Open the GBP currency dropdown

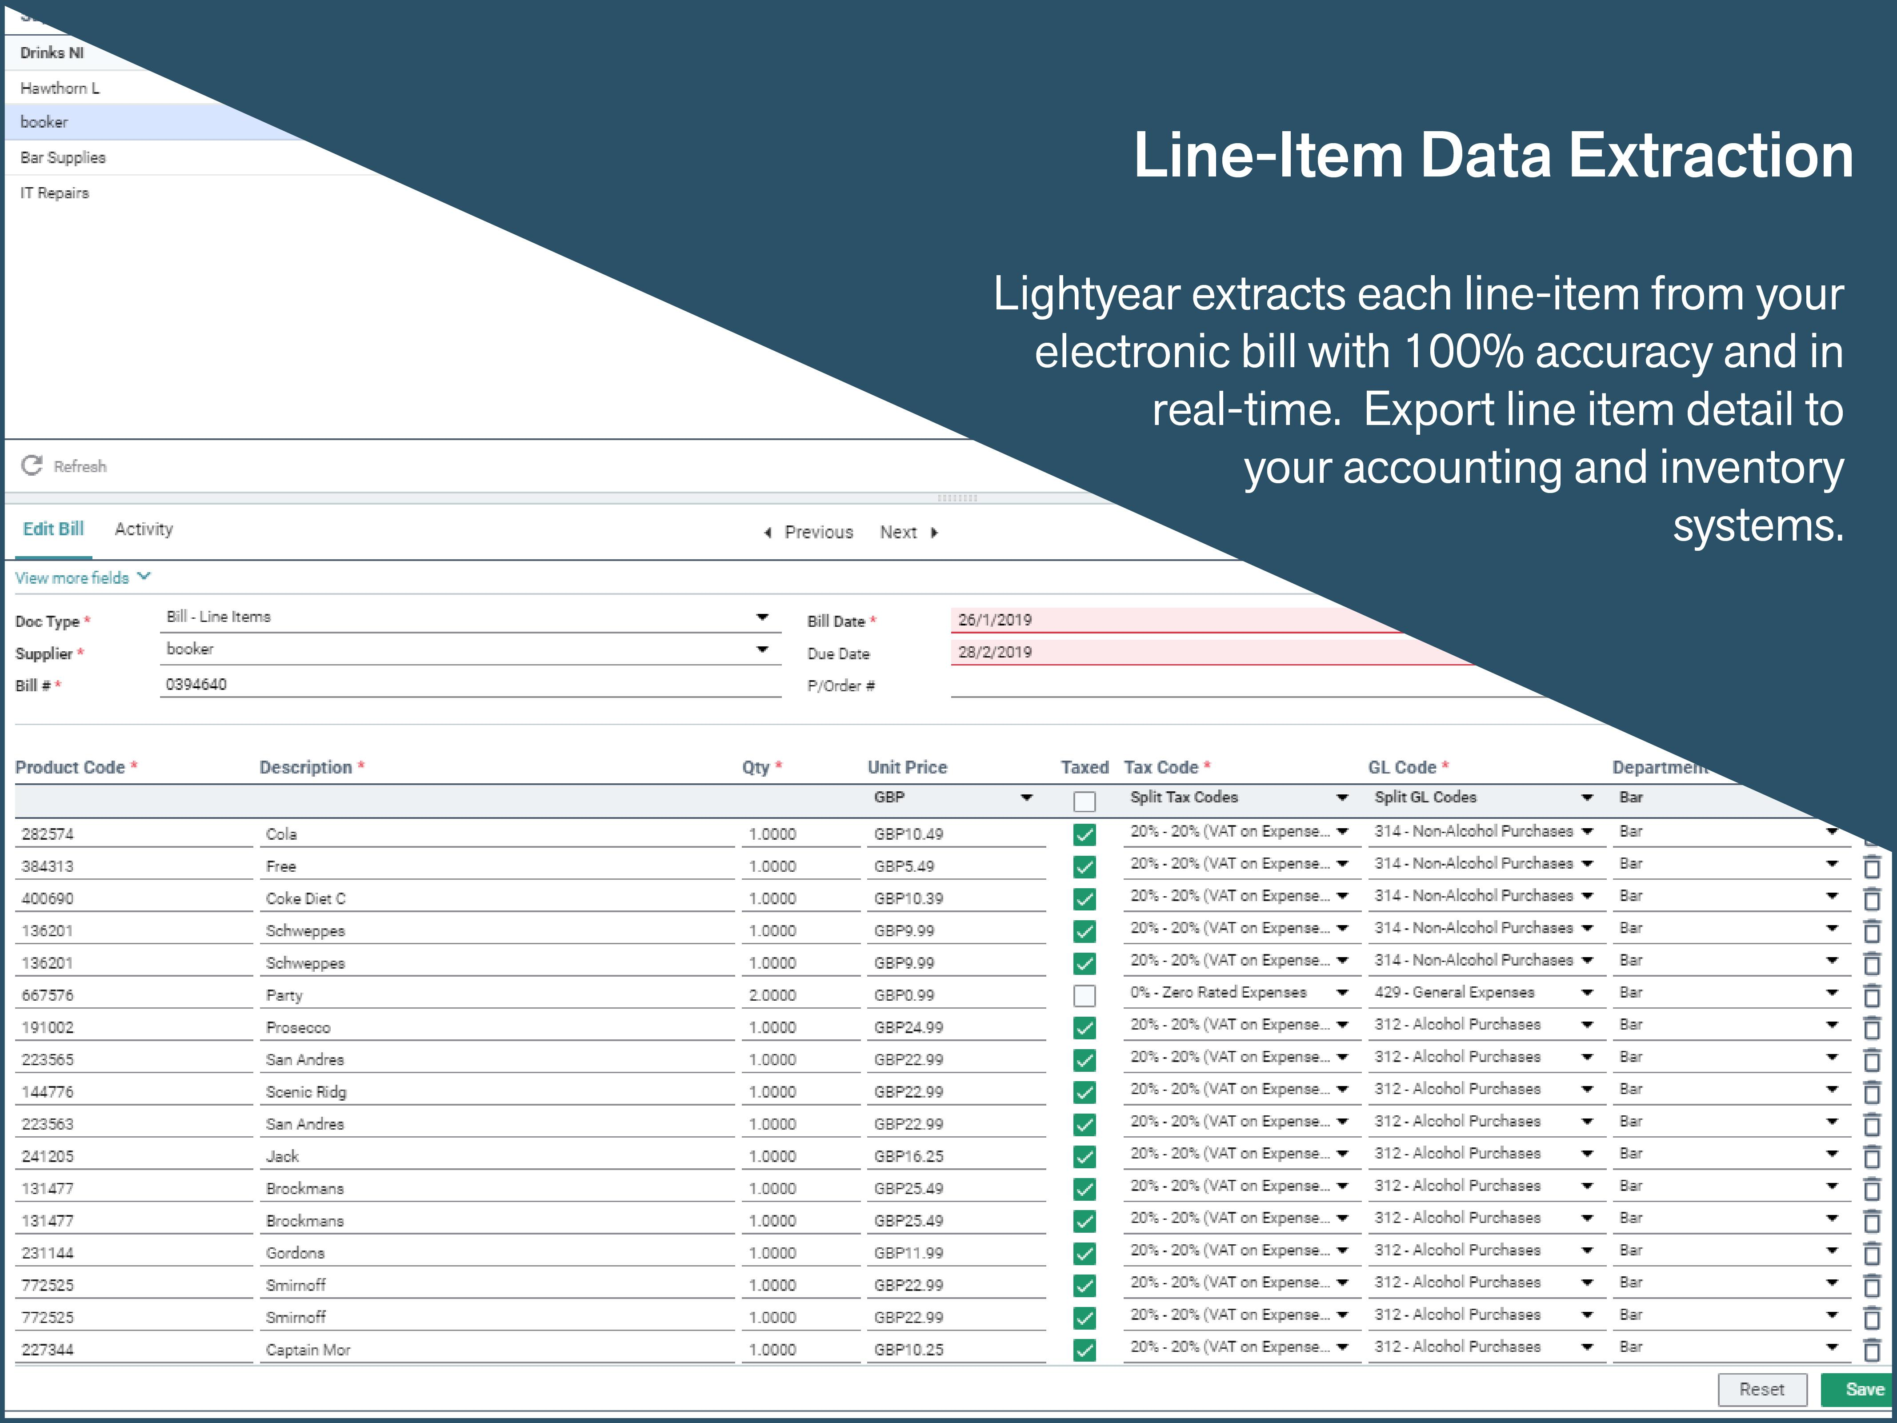coord(1026,798)
